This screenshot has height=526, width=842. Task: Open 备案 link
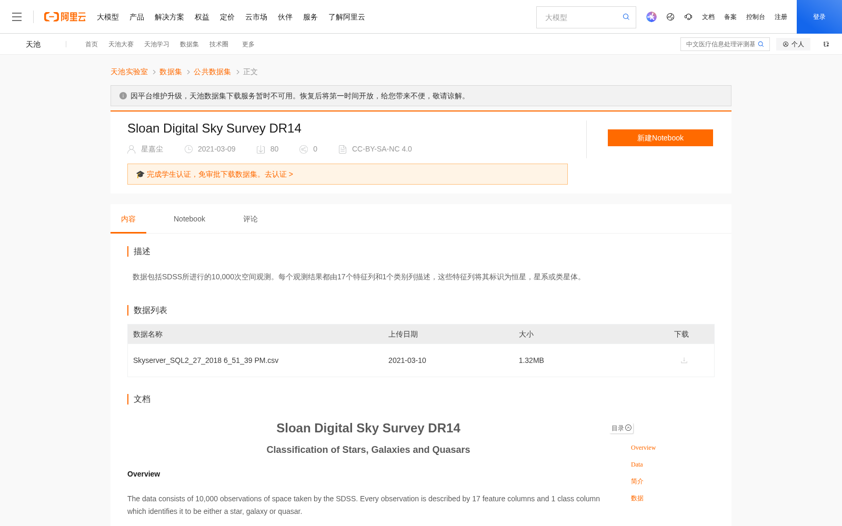pyautogui.click(x=730, y=17)
